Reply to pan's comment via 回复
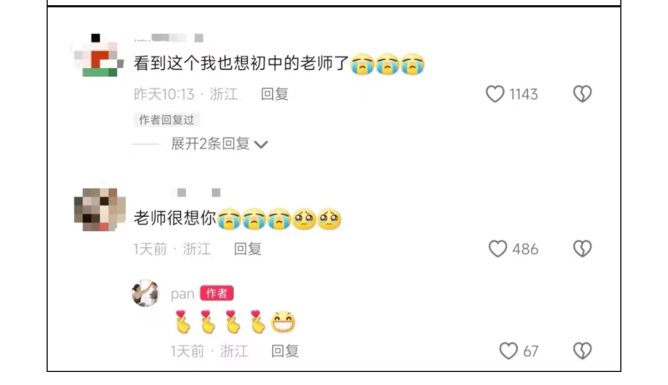The width and height of the screenshot is (668, 385). pyautogui.click(x=285, y=351)
